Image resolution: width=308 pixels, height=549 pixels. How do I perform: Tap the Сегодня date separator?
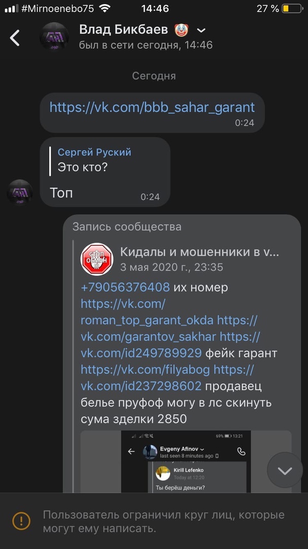point(154,76)
